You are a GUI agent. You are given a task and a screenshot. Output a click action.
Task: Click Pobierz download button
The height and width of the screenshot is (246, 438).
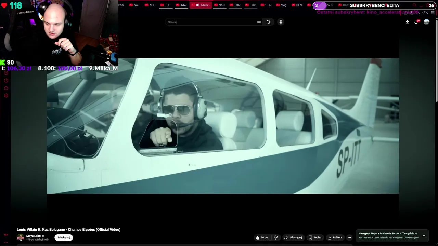point(335,237)
